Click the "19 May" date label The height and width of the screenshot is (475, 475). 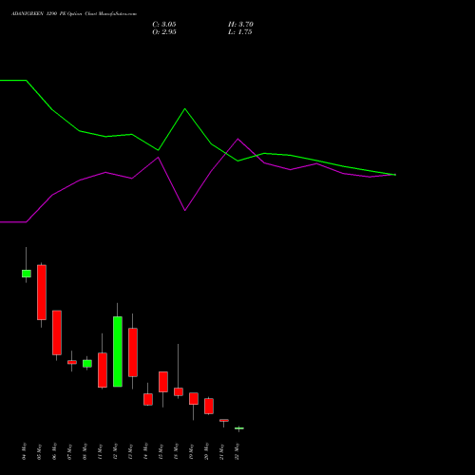pyautogui.click(x=192, y=451)
